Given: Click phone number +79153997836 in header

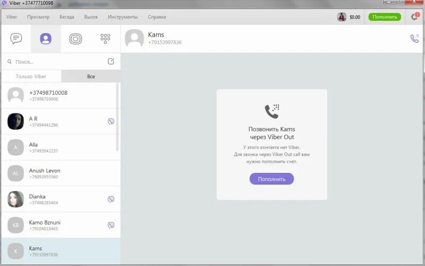Looking at the screenshot, I should tap(165, 43).
